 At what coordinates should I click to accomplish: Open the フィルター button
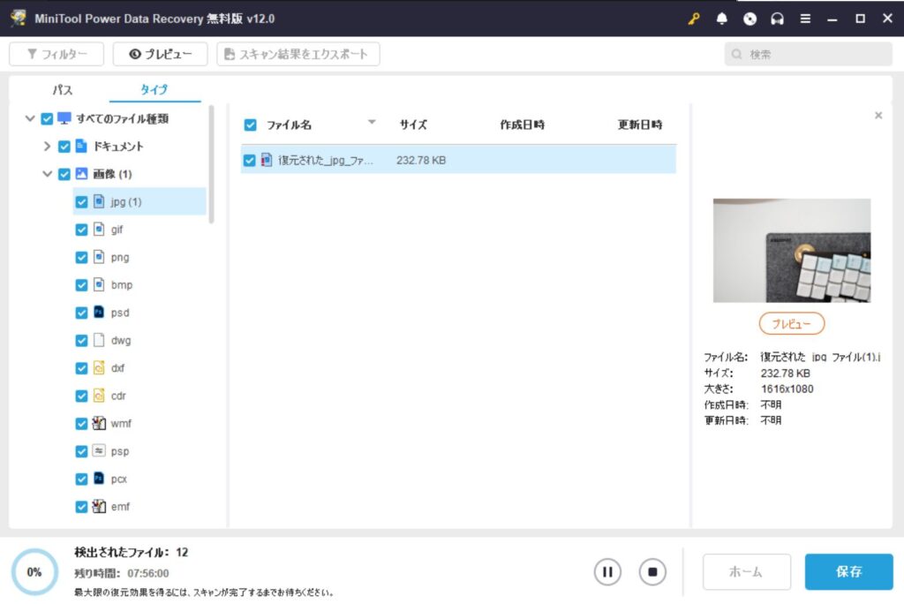[56, 54]
